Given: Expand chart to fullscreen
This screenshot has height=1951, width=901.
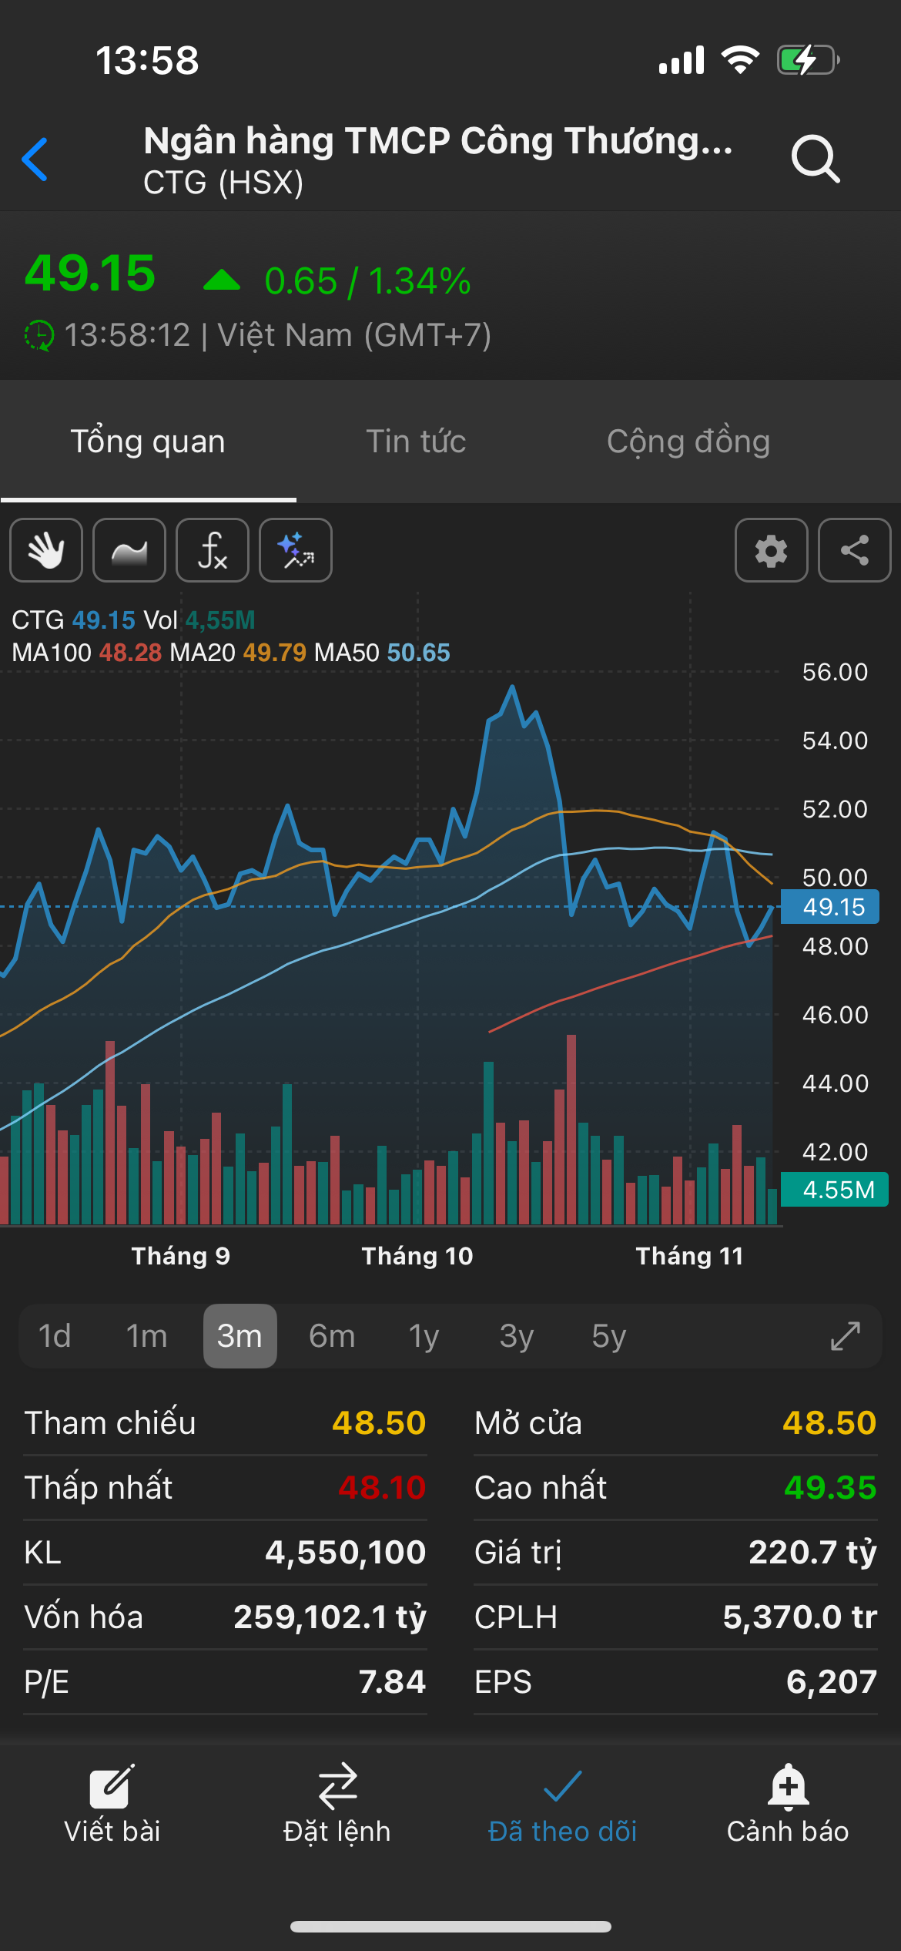Looking at the screenshot, I should (845, 1336).
